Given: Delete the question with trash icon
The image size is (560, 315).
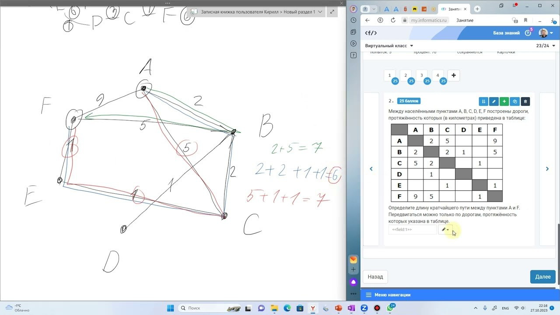Looking at the screenshot, I should 525,101.
